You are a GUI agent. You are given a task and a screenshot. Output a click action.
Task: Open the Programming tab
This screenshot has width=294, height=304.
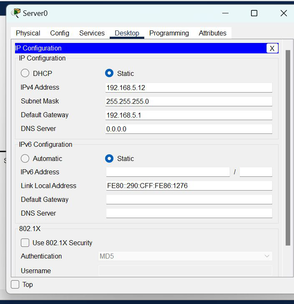(169, 33)
